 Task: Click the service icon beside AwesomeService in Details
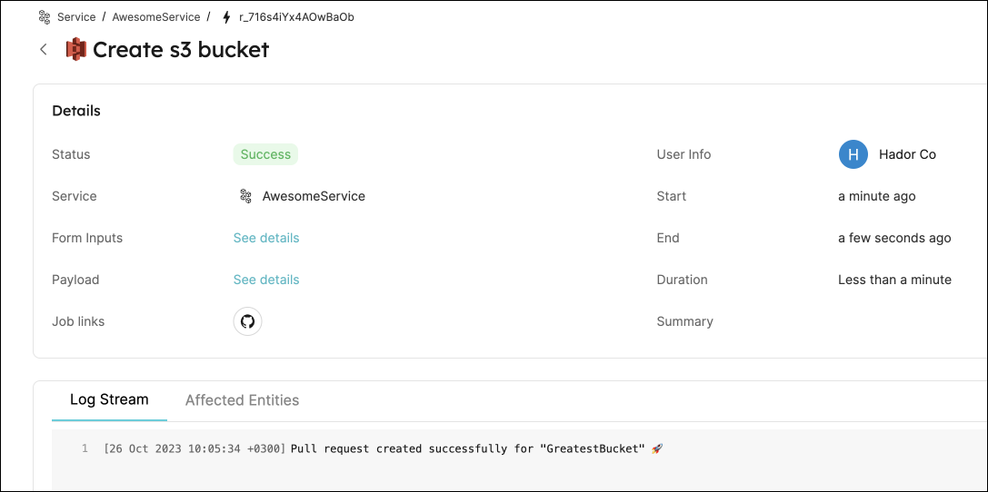coord(245,196)
